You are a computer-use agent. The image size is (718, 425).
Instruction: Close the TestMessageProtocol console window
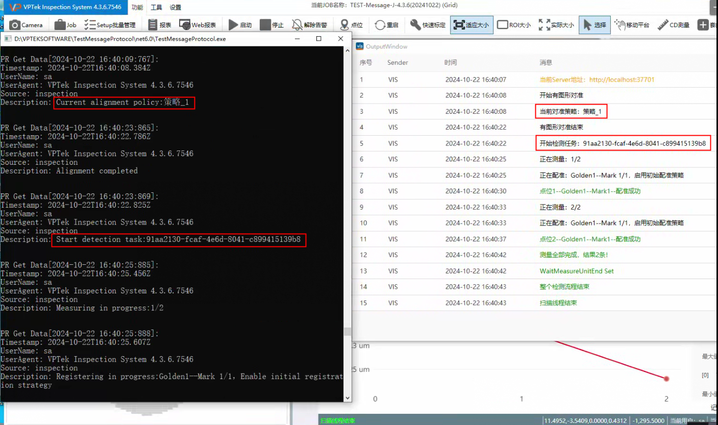[341, 39]
